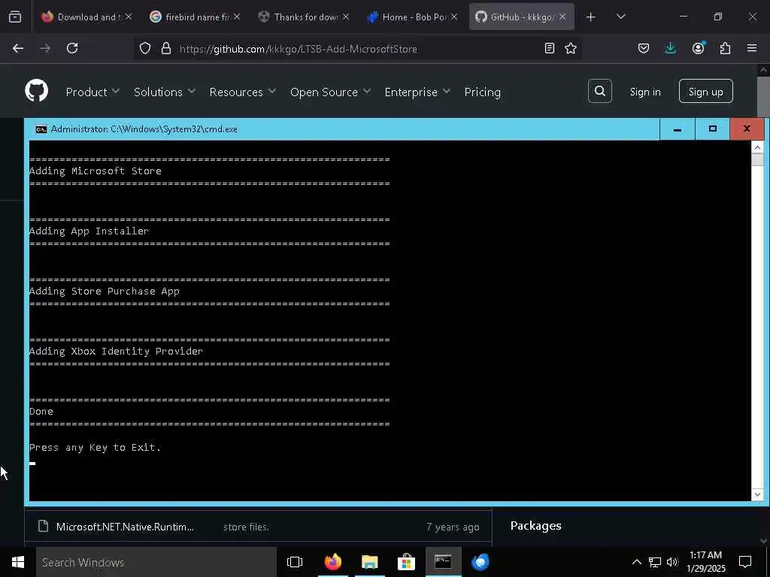Open the volume speaker tray icon
Viewport: 770px width, 577px height.
672,562
